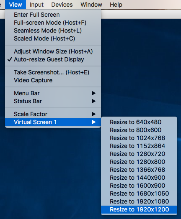Pick Resize to 1920x1200
This screenshot has height=219, width=181.
click(139, 209)
